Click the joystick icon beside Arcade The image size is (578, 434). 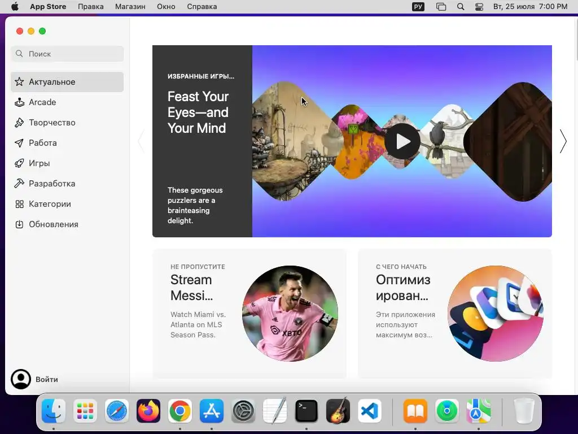tap(19, 102)
